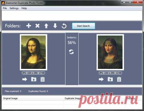
Task: Click the application icon in title bar
Action: coord(3,3)
